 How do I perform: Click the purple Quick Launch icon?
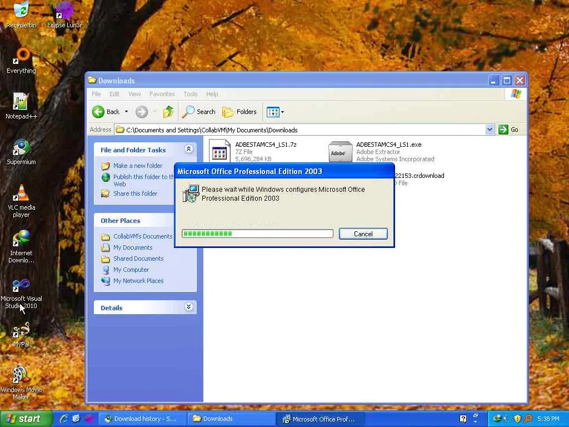[89, 419]
